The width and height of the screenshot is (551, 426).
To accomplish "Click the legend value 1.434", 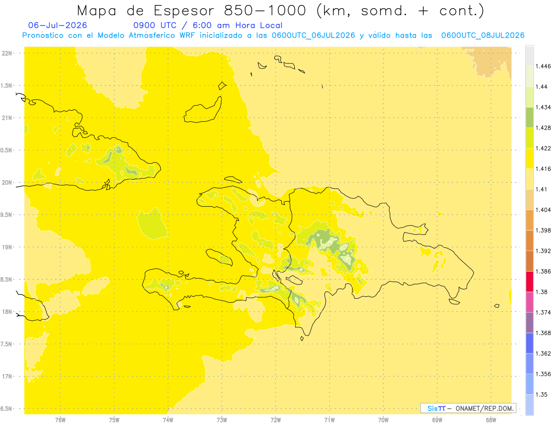I will (543, 108).
